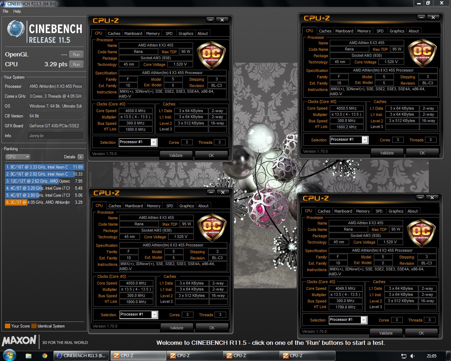
Task: Open the Help menu in Cinebench
Action: point(17,11)
